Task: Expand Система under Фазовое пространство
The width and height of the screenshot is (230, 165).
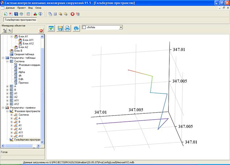Action: (12, 115)
